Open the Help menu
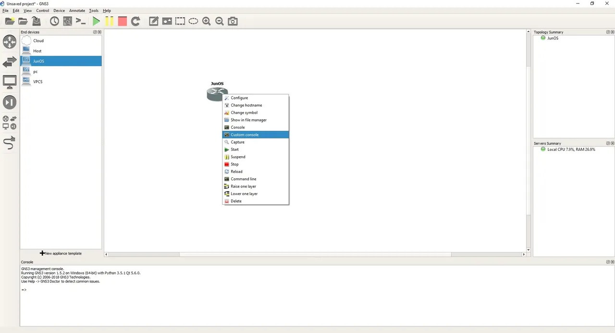The width and height of the screenshot is (615, 333). click(x=107, y=11)
